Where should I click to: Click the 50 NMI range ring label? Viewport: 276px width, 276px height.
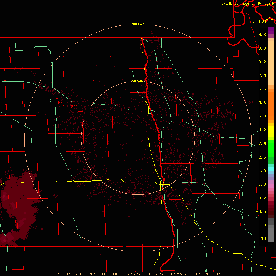pyautogui.click(x=138, y=81)
